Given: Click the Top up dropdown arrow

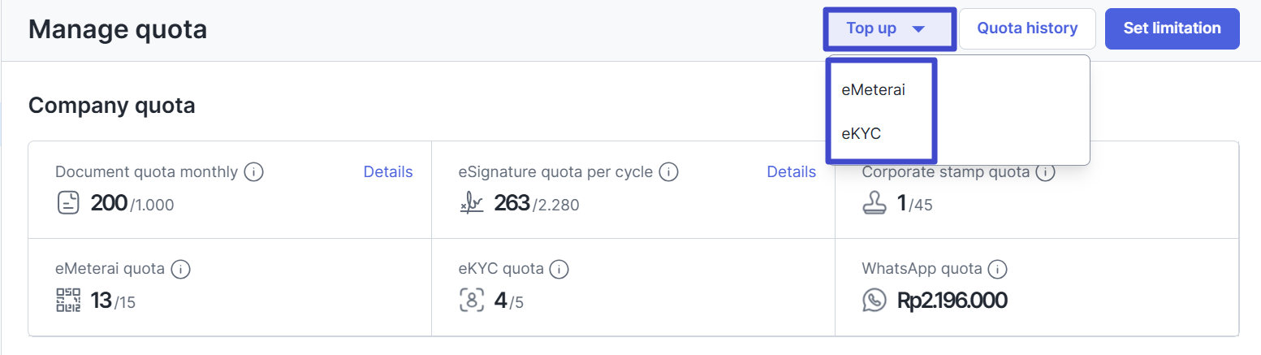Looking at the screenshot, I should pyautogui.click(x=918, y=29).
